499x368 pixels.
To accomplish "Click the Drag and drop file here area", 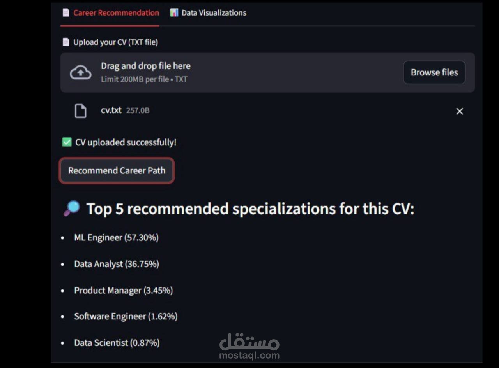I will [267, 72].
